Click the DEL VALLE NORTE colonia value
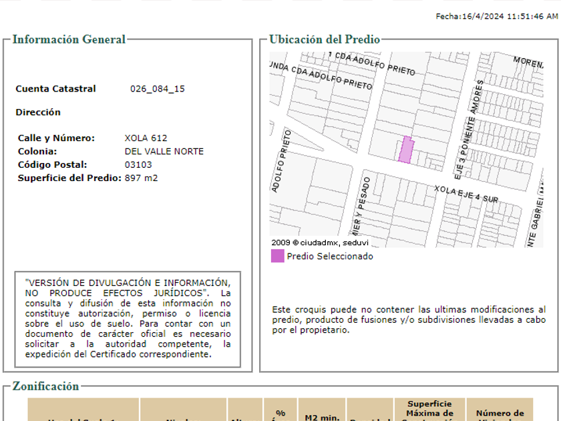561x421 pixels. coord(164,152)
